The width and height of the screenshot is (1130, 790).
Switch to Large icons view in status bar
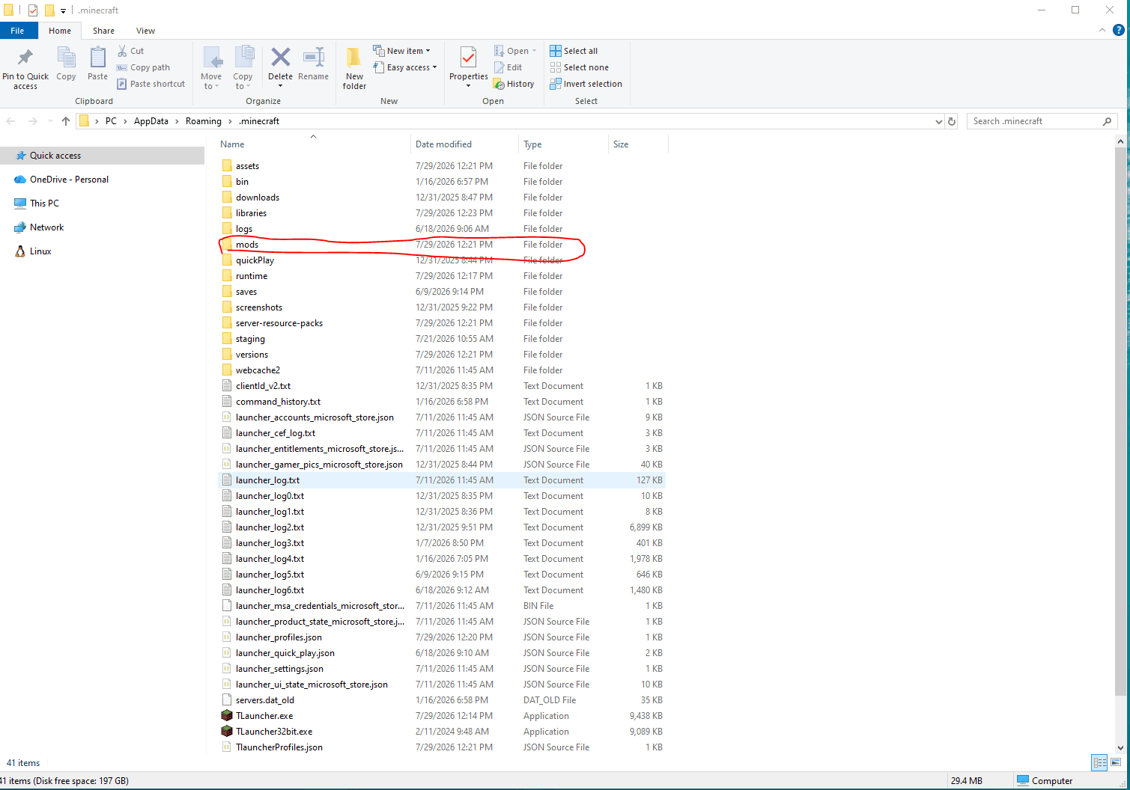[x=1116, y=762]
